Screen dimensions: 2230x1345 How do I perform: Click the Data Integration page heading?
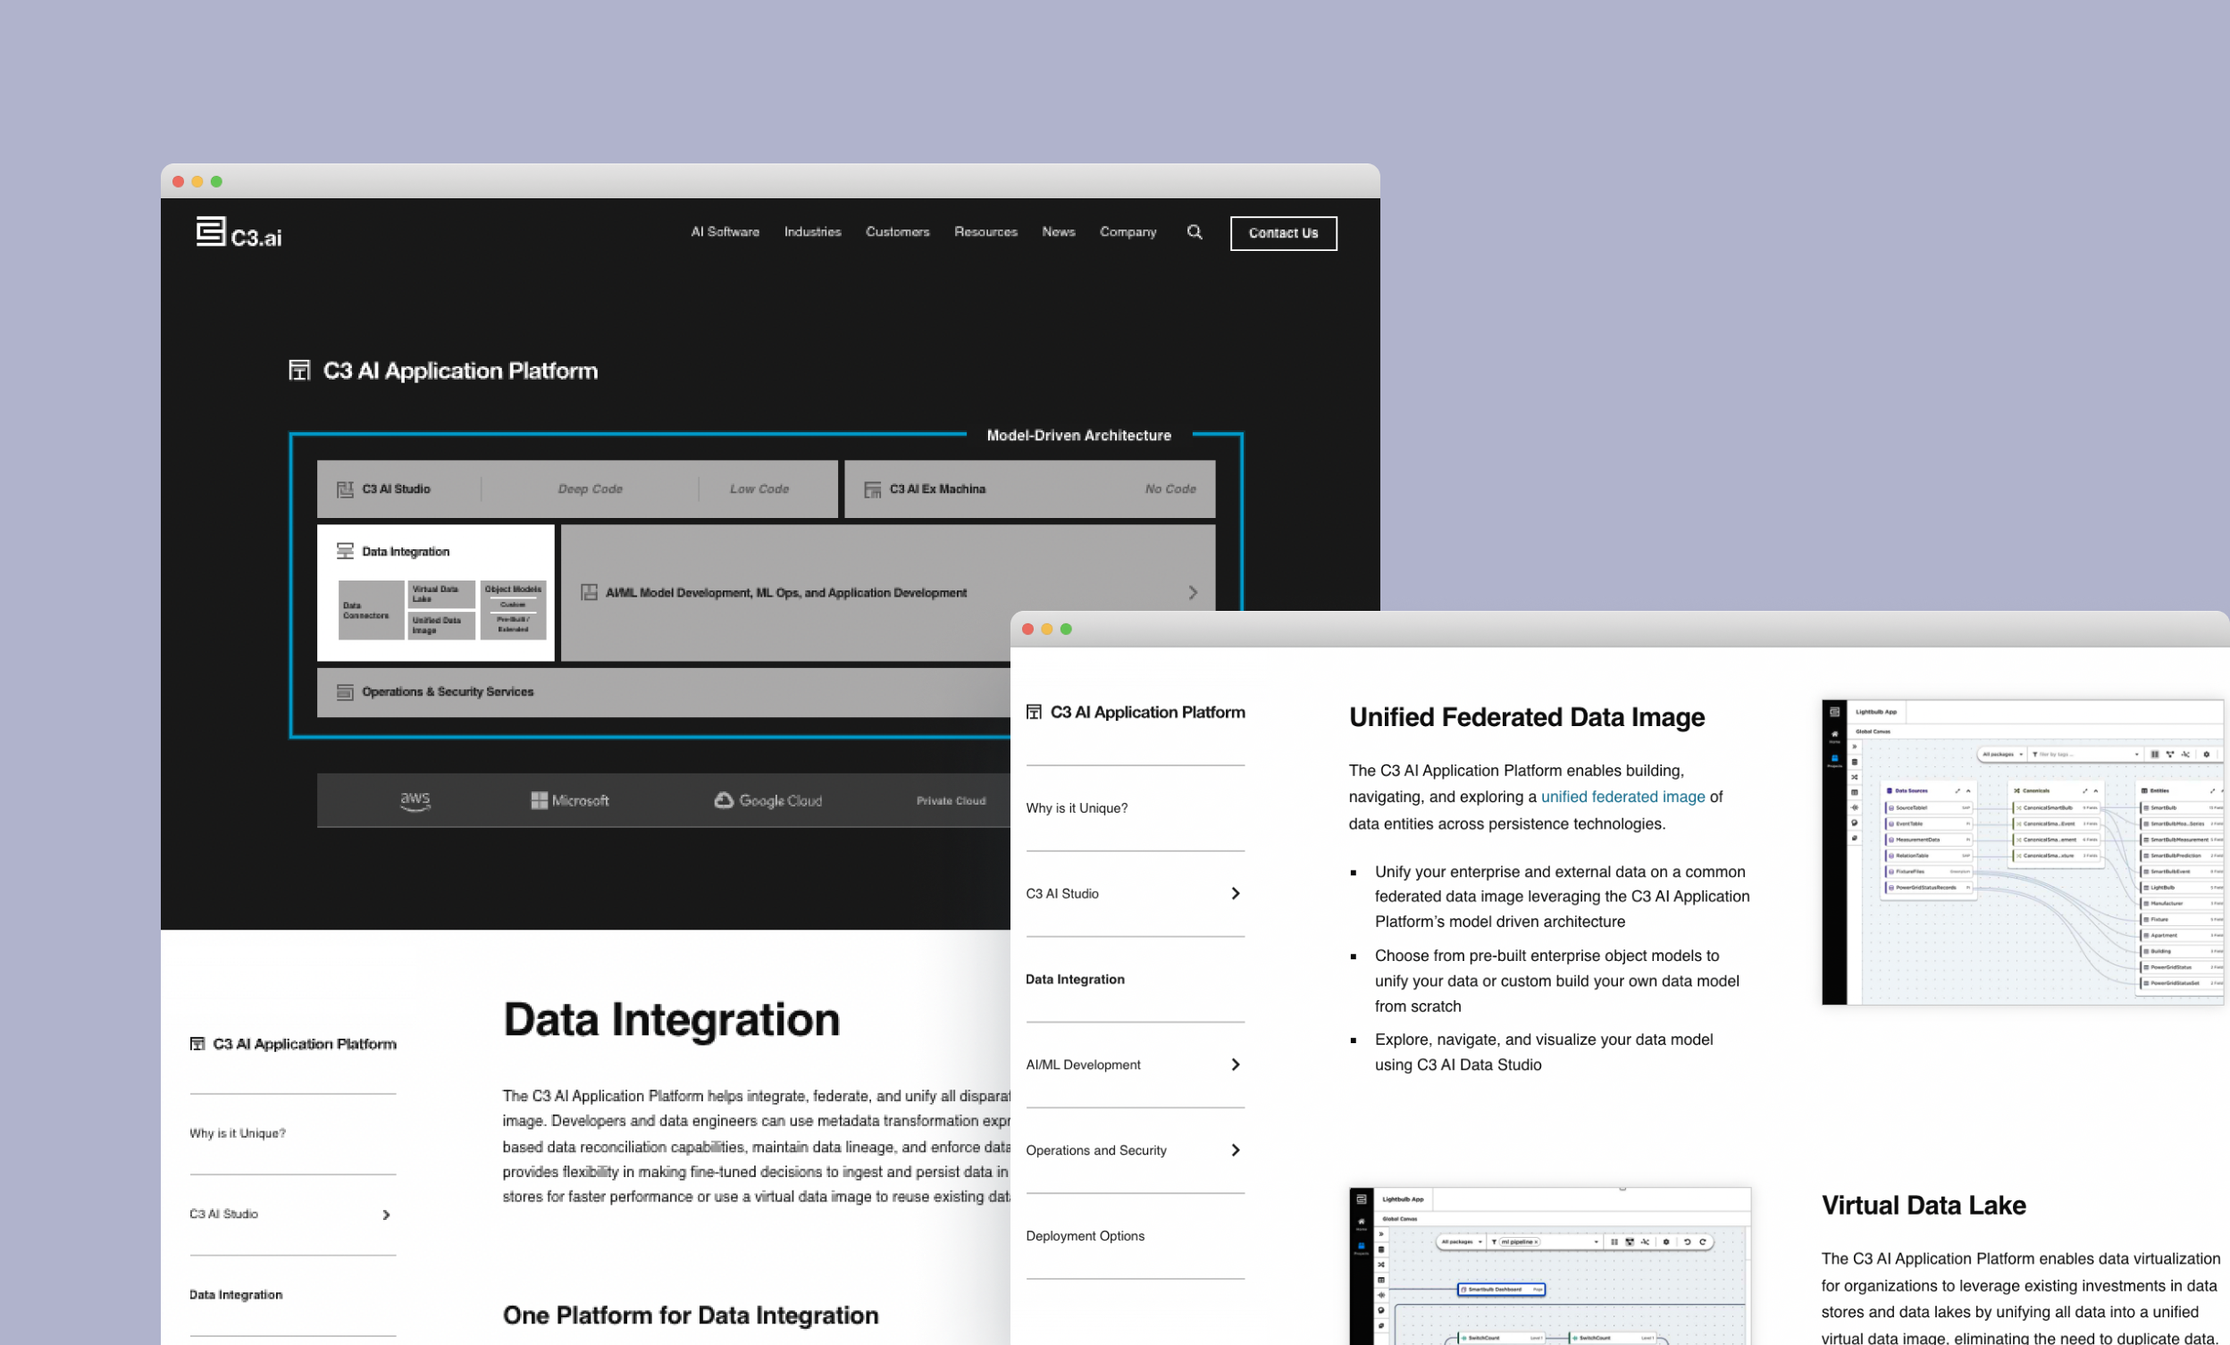672,1020
